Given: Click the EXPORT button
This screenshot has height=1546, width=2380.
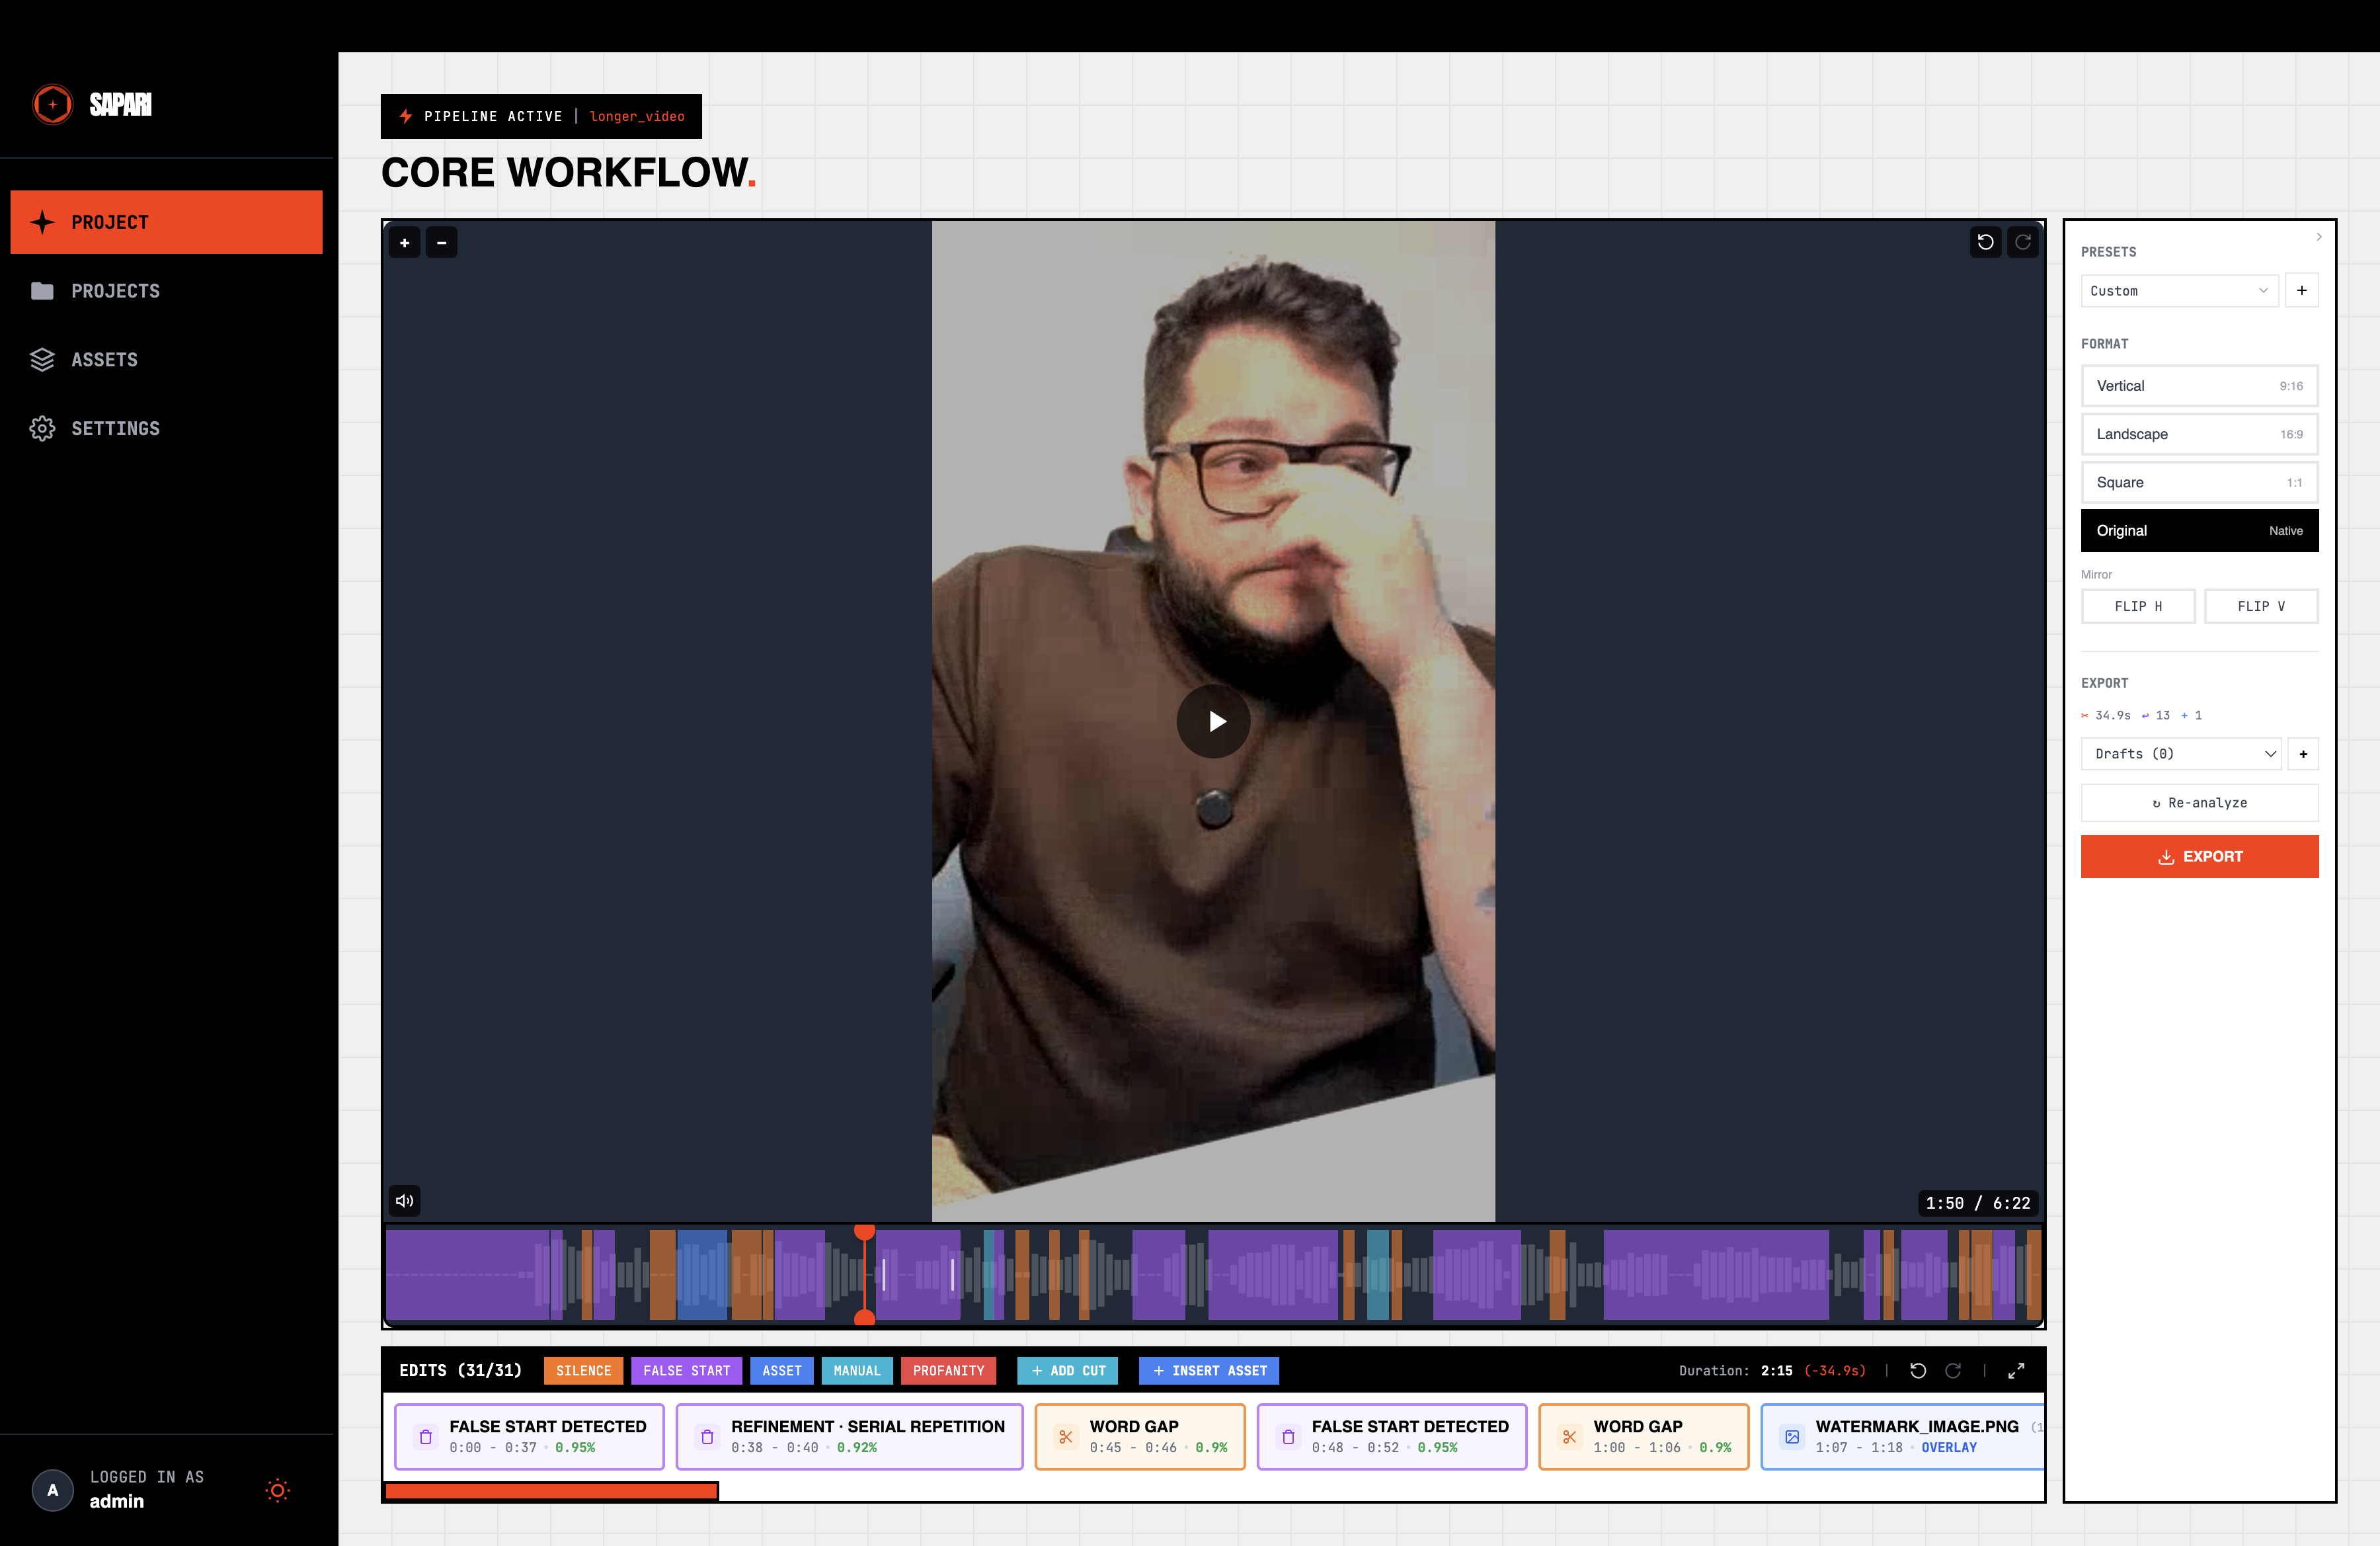Looking at the screenshot, I should [x=2200, y=856].
